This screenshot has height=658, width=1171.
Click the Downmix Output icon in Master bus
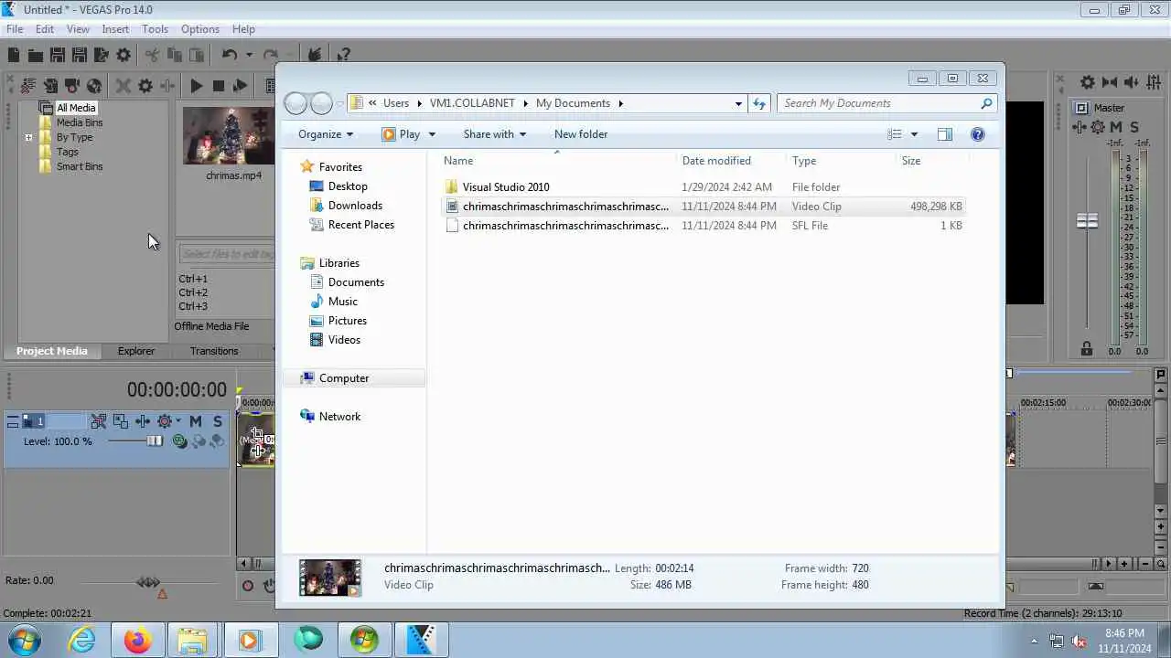click(x=1110, y=83)
